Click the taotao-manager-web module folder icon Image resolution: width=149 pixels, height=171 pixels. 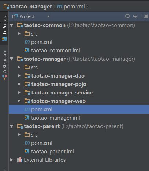coord(27,101)
